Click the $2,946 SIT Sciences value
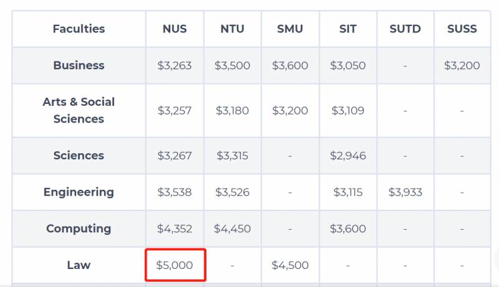This screenshot has height=287, width=499. (347, 156)
